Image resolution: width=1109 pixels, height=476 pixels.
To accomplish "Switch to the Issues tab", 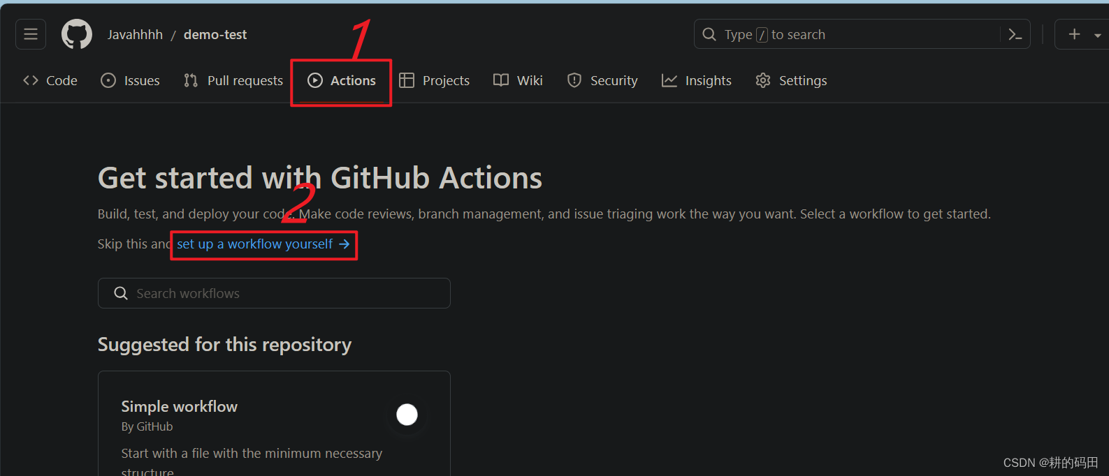I will (131, 80).
